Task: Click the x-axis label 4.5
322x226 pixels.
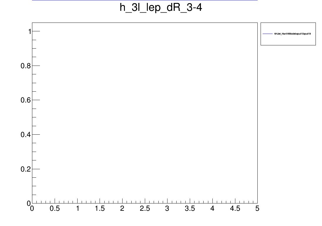Action: click(235, 208)
